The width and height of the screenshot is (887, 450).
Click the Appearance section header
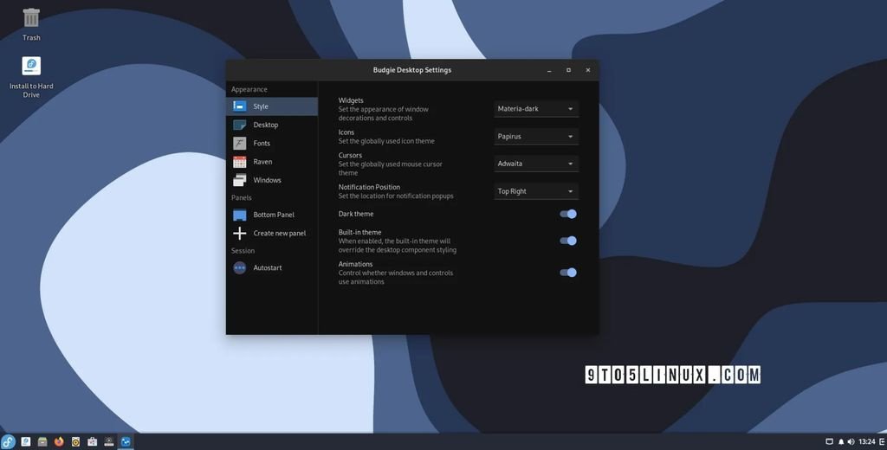pyautogui.click(x=249, y=89)
